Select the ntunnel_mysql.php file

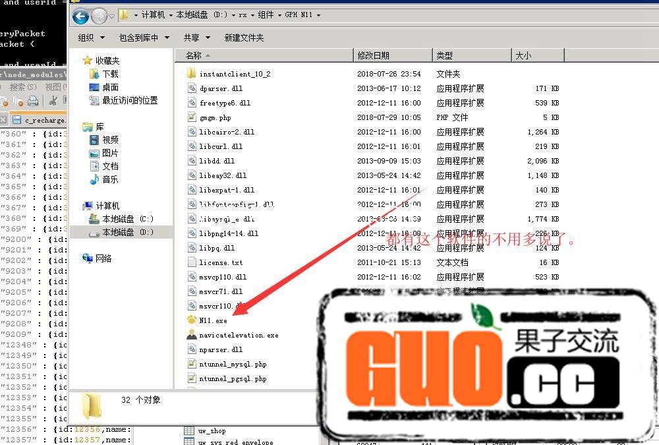coord(233,364)
